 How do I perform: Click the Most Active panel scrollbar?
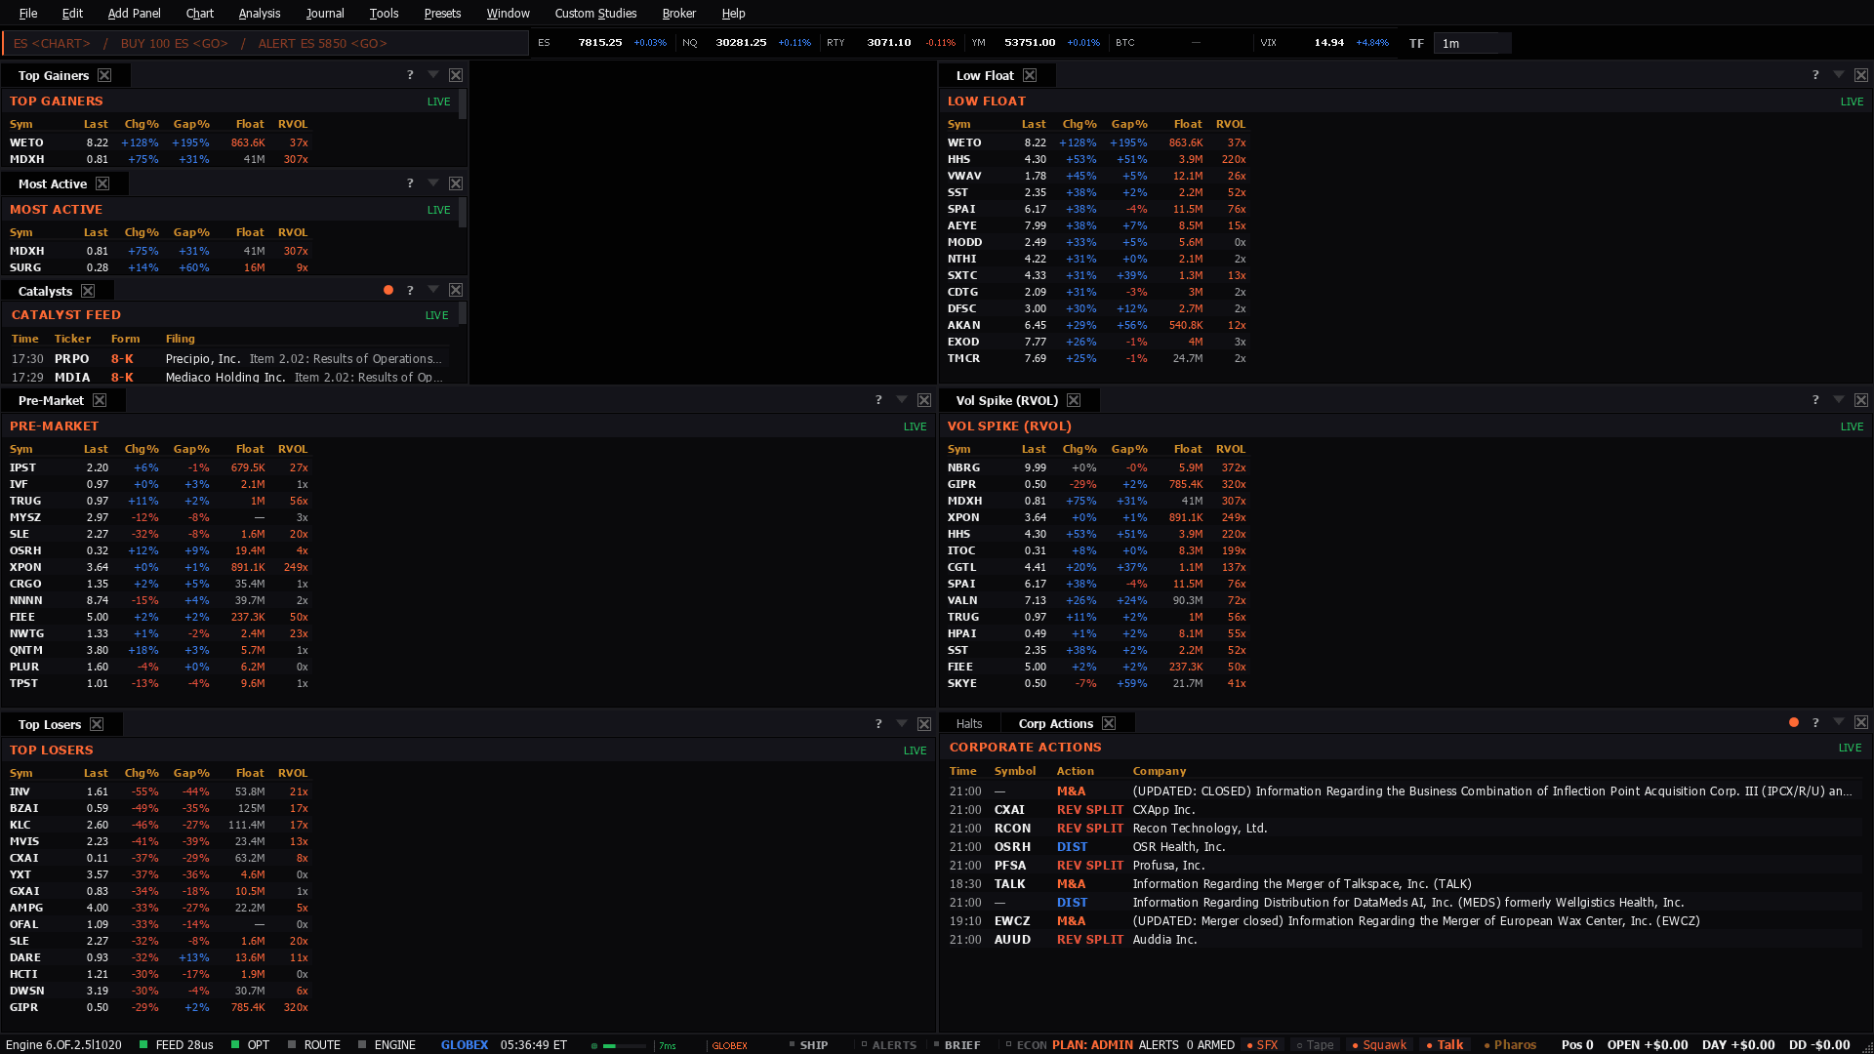(463, 213)
